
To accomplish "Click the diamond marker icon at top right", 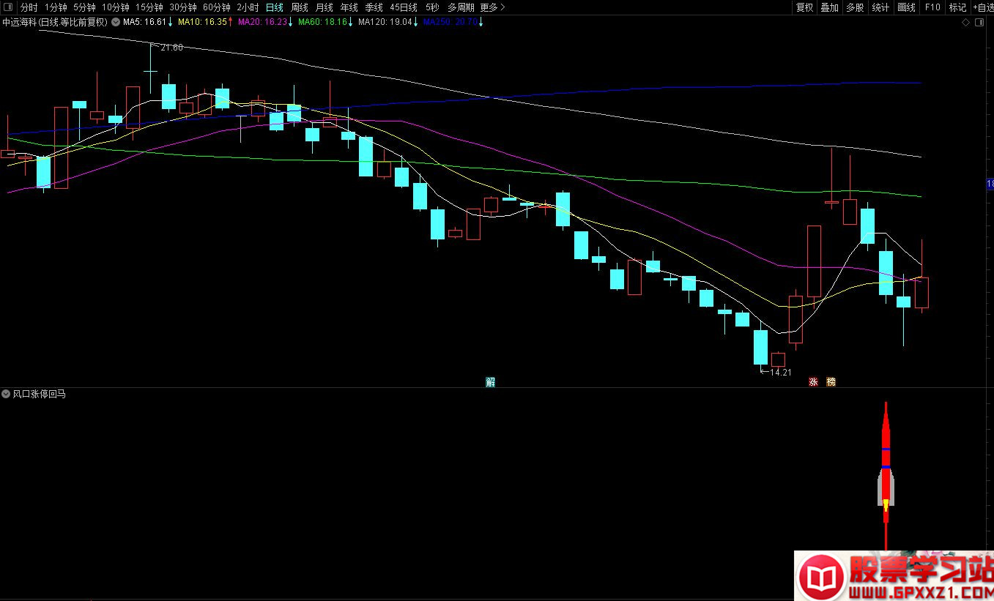I will (966, 23).
